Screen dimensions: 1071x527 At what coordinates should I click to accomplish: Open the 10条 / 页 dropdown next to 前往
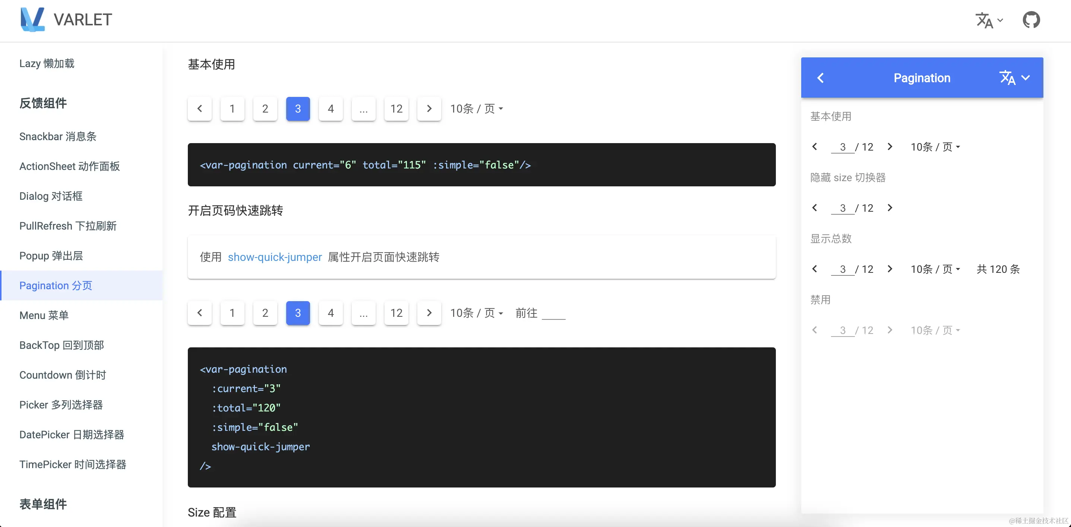point(477,313)
